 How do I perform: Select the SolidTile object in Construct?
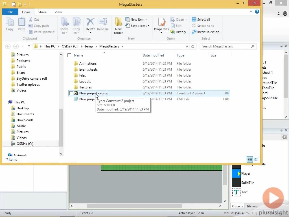[x=243, y=183]
